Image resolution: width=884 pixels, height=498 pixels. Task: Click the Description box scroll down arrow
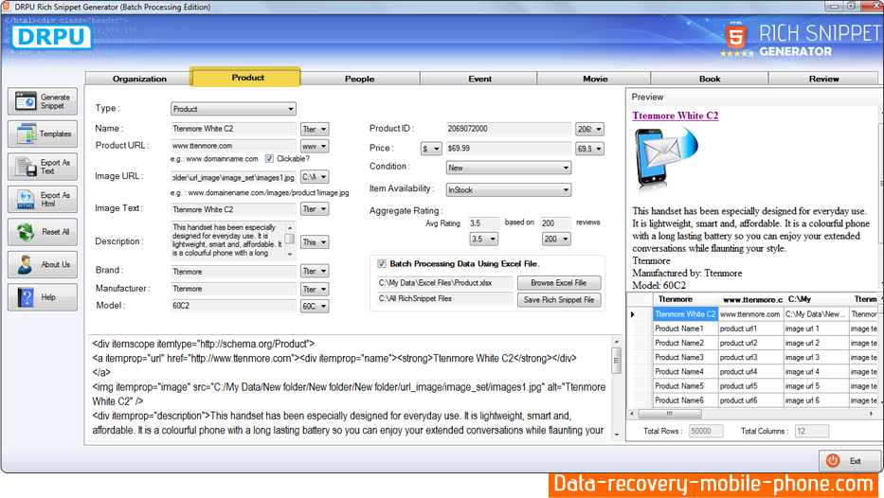click(x=290, y=254)
